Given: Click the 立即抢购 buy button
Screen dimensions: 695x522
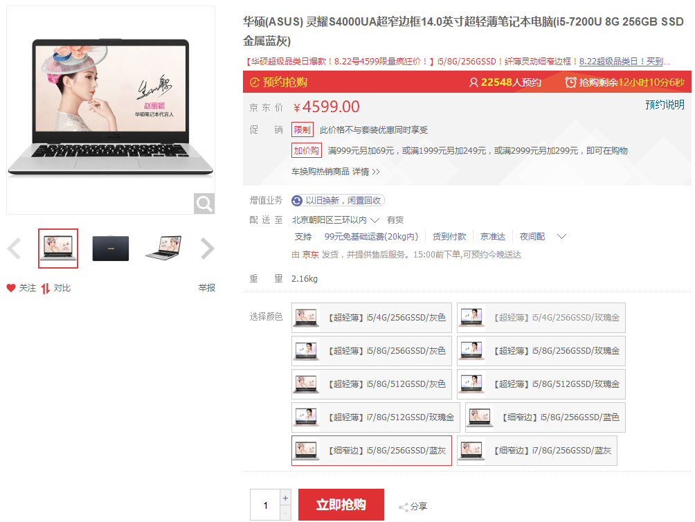Looking at the screenshot, I should 341,505.
